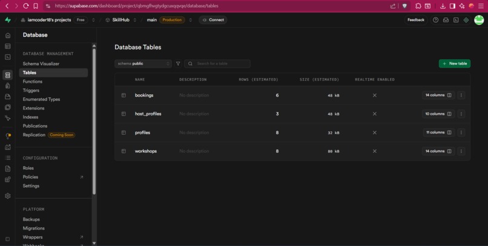This screenshot has width=488, height=246.
Task: Open the SQL Editor icon in left rail
Action: [x=8, y=57]
